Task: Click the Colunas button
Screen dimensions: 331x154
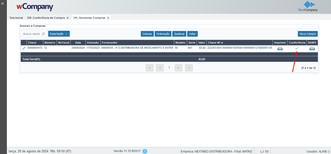Action: [147, 34]
